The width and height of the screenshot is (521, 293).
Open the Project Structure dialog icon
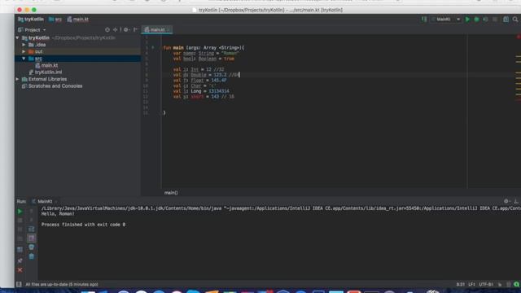click(506, 20)
